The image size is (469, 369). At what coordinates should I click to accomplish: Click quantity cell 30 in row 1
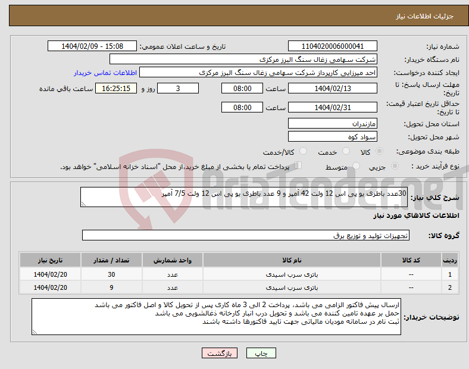tap(111, 274)
